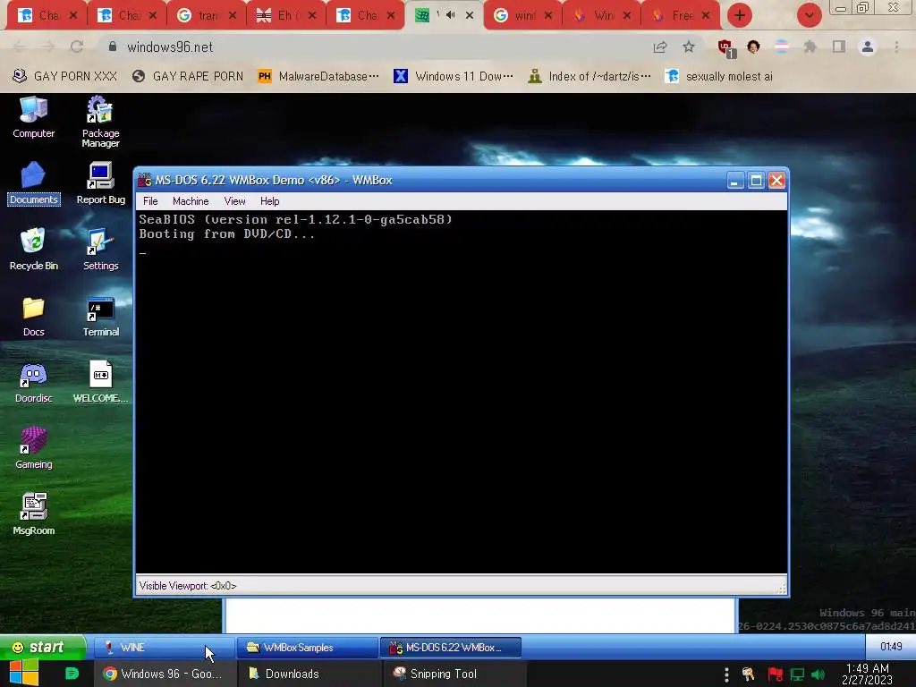This screenshot has height=687, width=916.
Task: Open the WELCOME markdown file icon
Action: click(x=100, y=383)
